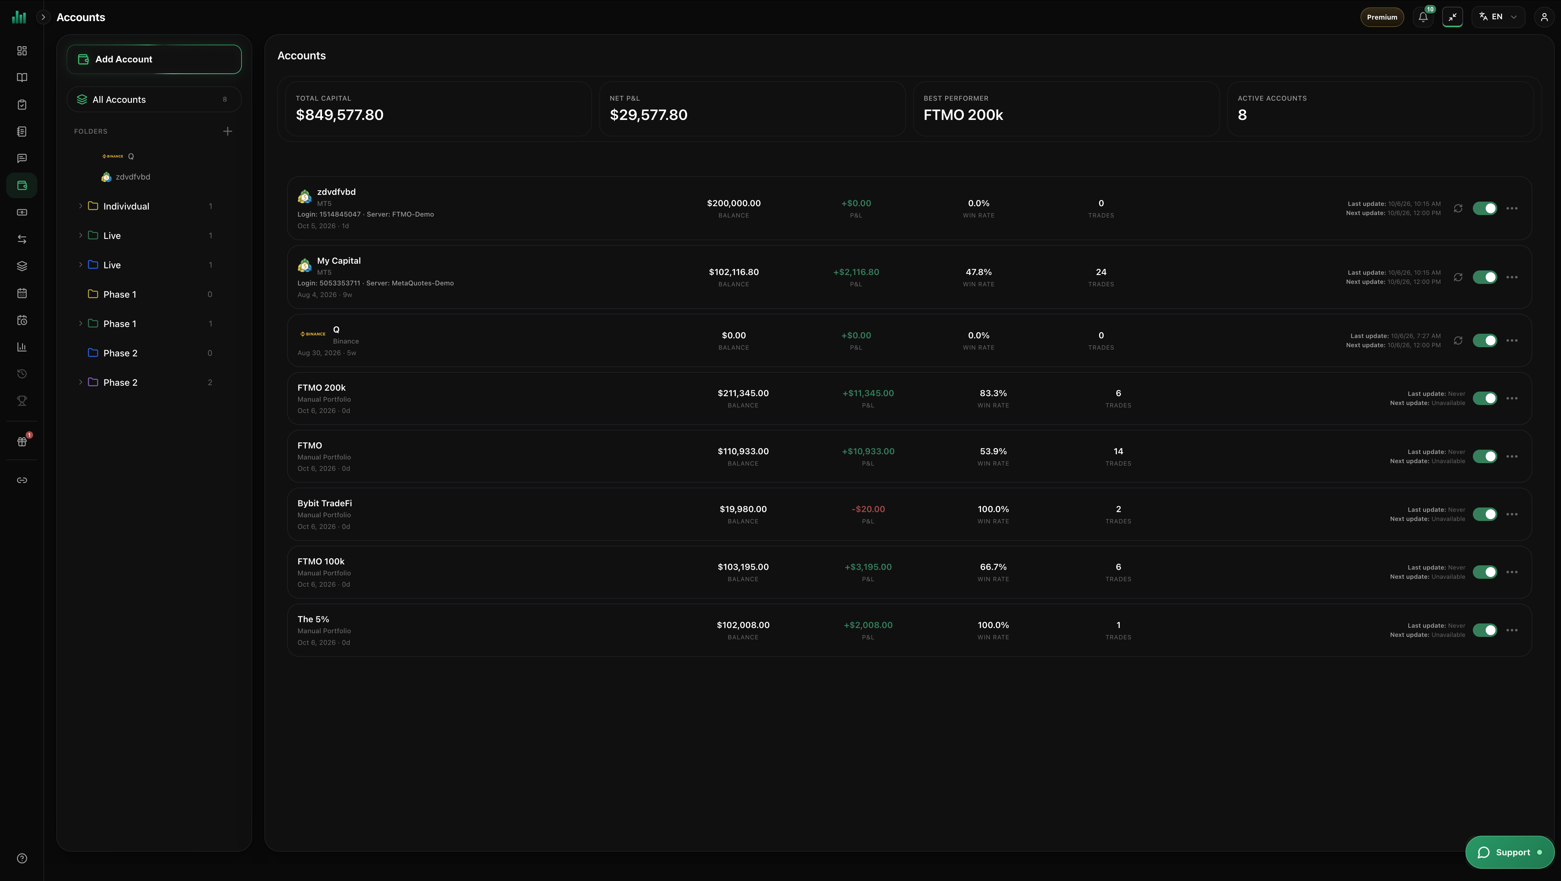Open the gift rewards icon with badge
The image size is (1561, 881).
click(x=22, y=441)
